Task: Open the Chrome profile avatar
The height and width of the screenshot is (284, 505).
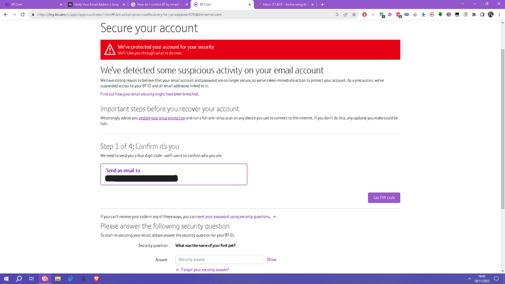Action: [491, 15]
